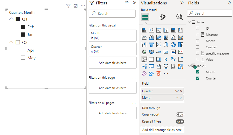Tick the Measure field checkbox
233x135 pixels.
click(198, 35)
